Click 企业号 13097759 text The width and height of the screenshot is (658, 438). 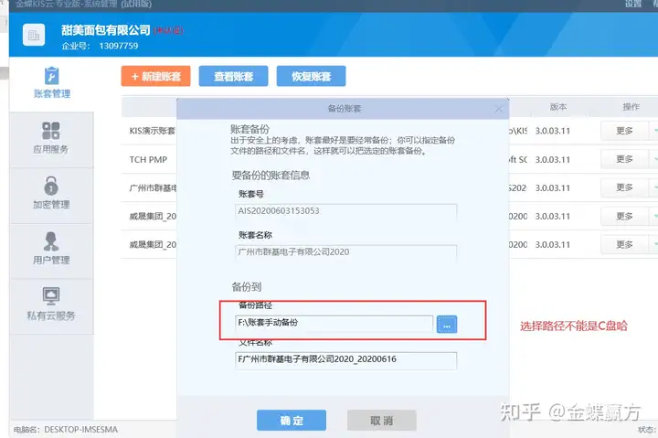click(100, 46)
